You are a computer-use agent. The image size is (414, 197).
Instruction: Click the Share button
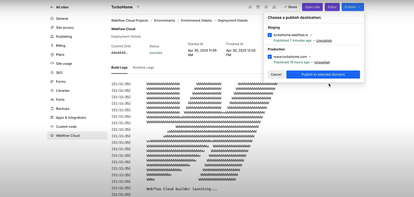pyautogui.click(x=290, y=7)
